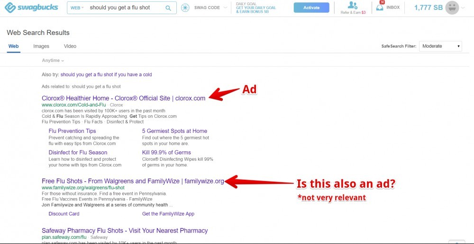
Task: Expand the Swag Code dropdown arrow
Action: (225, 8)
